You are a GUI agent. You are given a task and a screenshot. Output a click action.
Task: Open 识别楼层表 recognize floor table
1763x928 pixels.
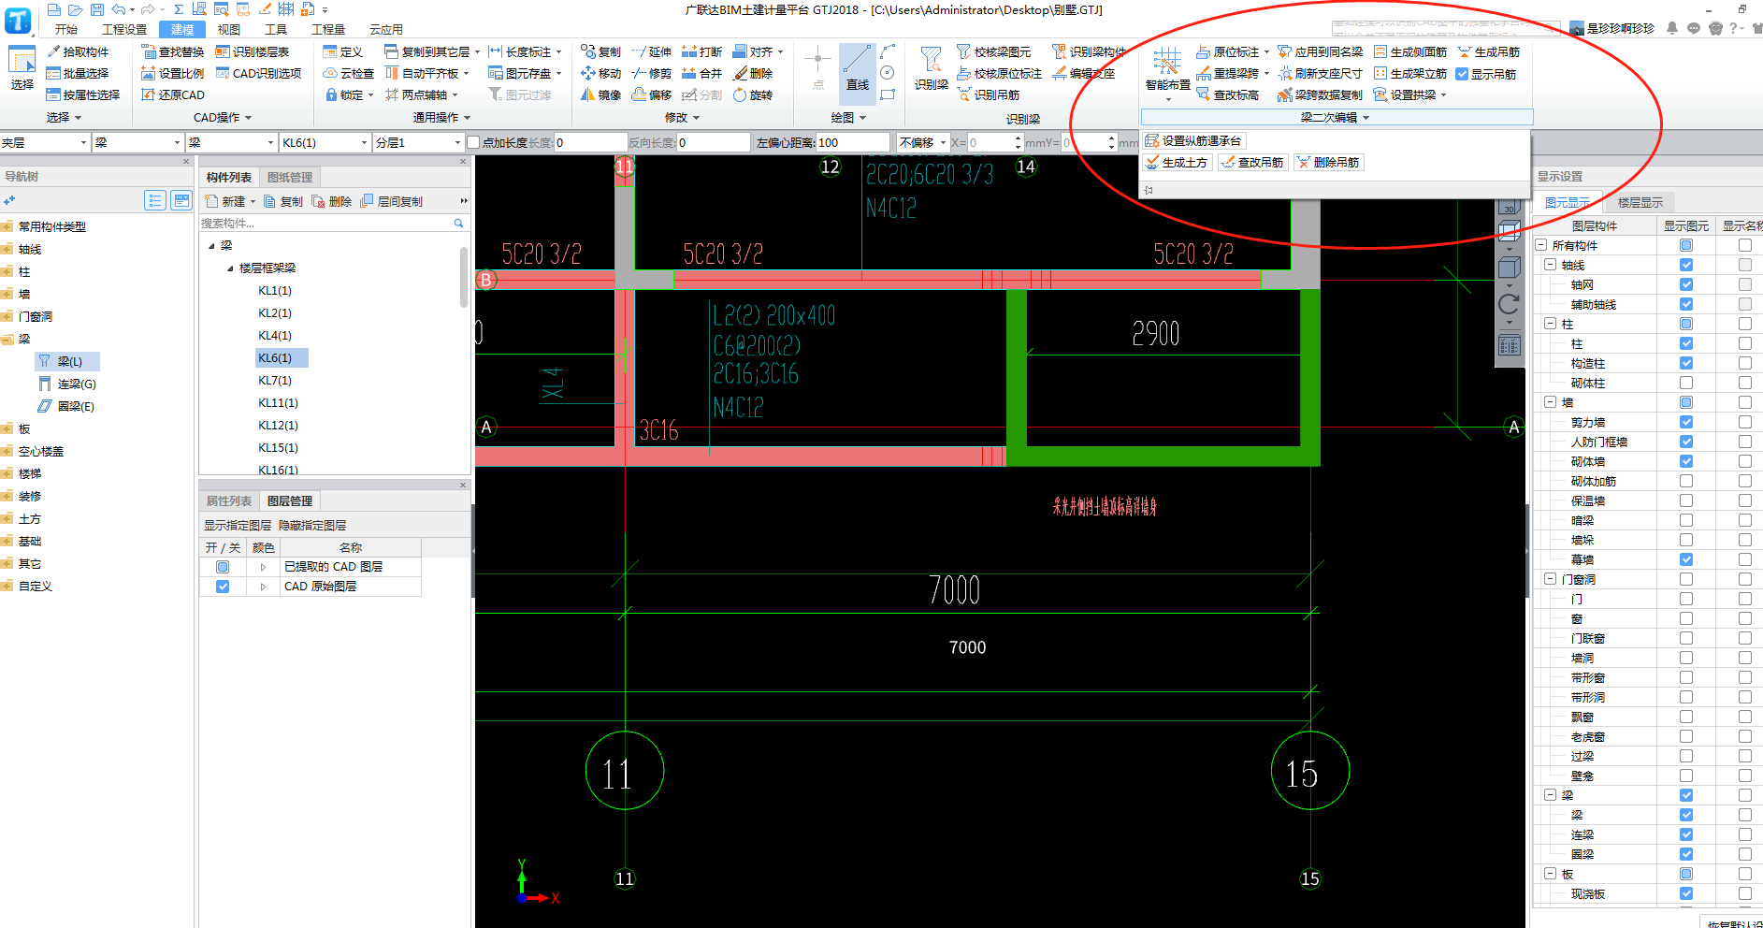[253, 52]
